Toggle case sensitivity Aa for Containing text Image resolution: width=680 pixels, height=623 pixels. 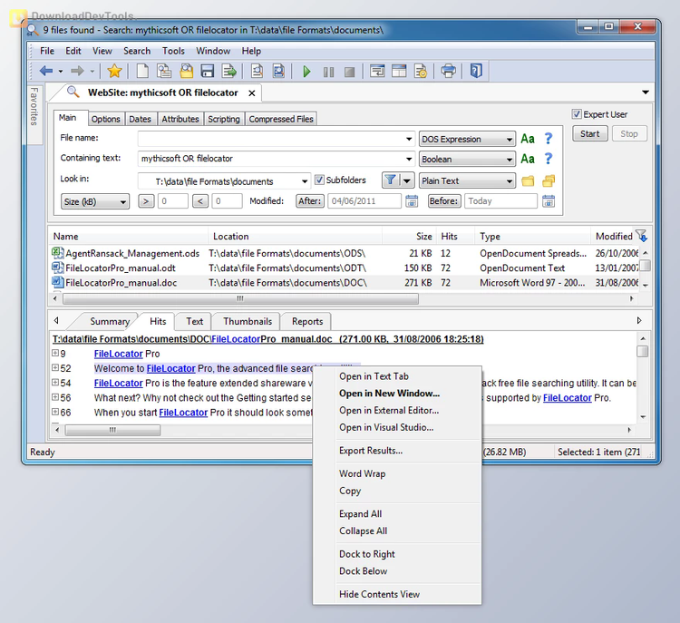[528, 159]
